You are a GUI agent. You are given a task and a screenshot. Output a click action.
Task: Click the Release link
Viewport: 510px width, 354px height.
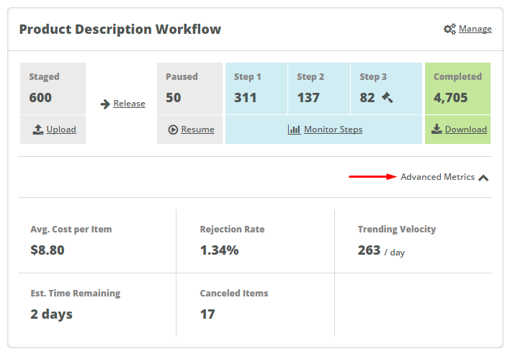[x=129, y=104]
